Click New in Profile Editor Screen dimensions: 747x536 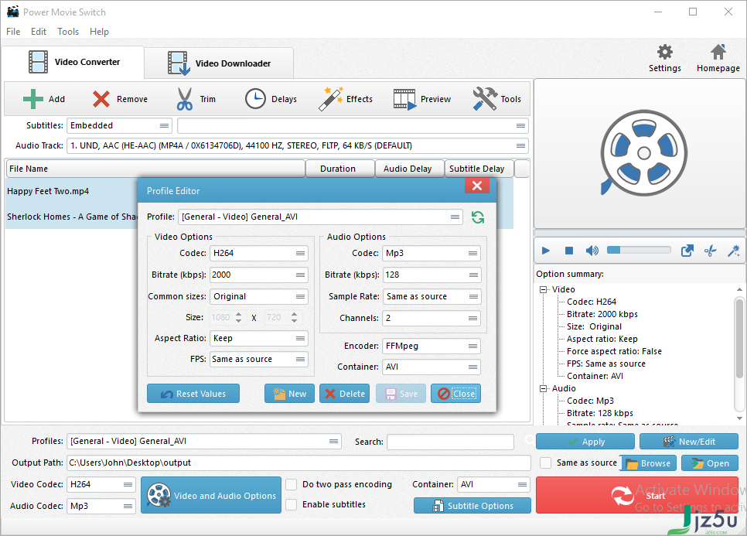[289, 394]
